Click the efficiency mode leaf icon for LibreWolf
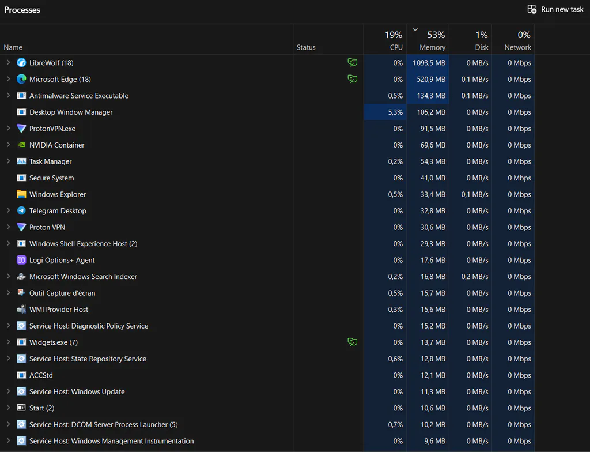The image size is (590, 452). click(x=352, y=62)
